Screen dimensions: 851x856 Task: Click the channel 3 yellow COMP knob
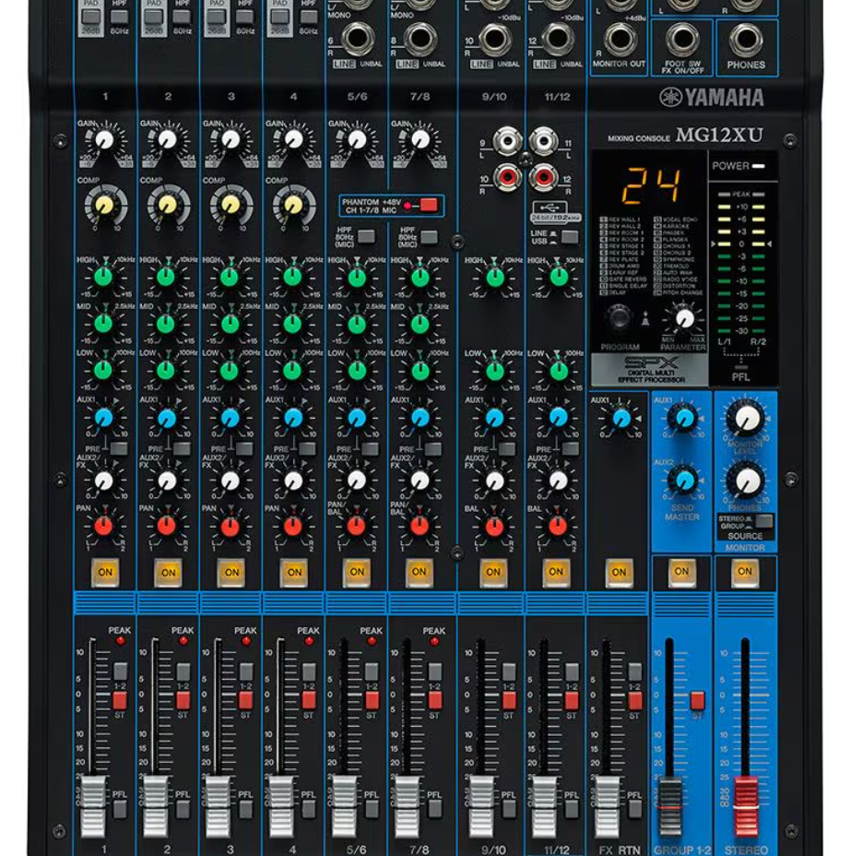[230, 204]
